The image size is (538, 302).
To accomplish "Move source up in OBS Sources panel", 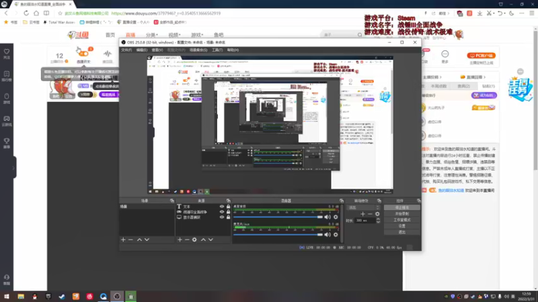I will point(203,240).
